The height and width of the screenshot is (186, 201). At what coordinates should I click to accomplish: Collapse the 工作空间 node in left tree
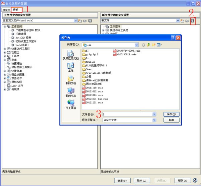tap(5, 27)
